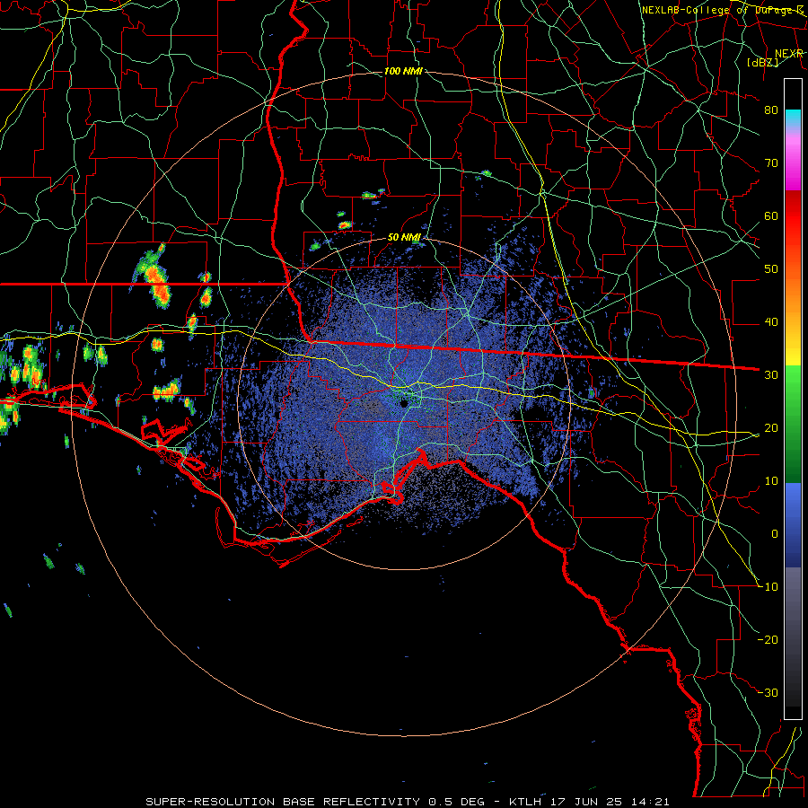The height and width of the screenshot is (808, 808).
Task: Click the -20 value on the dBZ scale
Action: [x=768, y=639]
